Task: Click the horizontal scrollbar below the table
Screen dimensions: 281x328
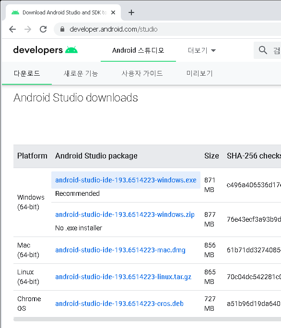Action: [147, 319]
